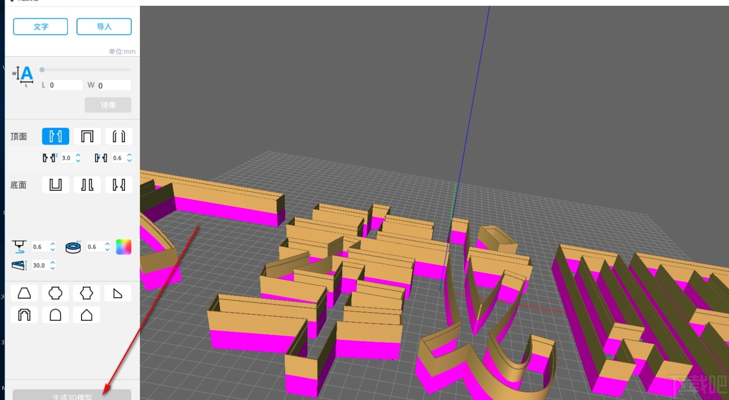Image resolution: width=729 pixels, height=400 pixels.
Task: Click the notch depth icon beside 3.0
Action: coord(50,158)
